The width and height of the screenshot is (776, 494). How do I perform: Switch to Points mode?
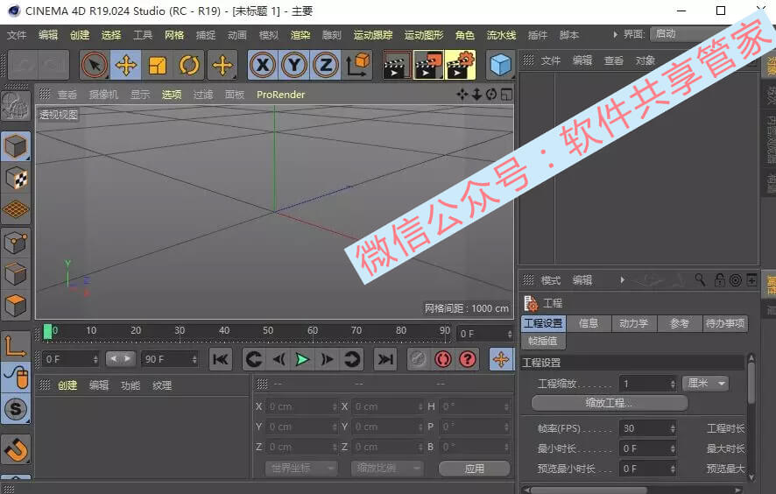coord(16,243)
